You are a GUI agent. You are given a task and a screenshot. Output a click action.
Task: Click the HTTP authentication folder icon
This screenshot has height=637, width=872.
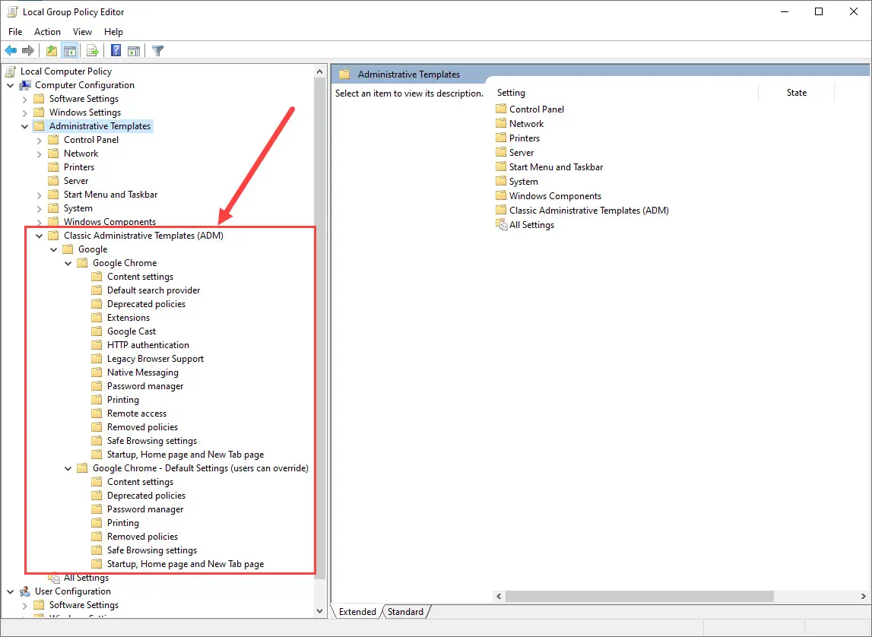coord(97,344)
